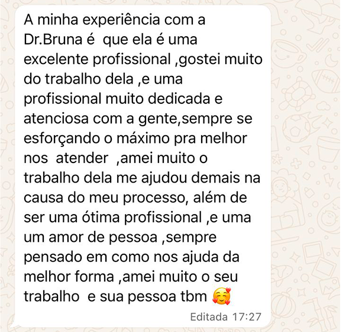
Task: Click the word "processo" in the message
Action: point(154,198)
